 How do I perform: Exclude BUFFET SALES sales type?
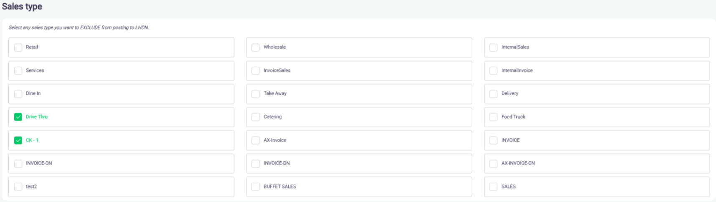[x=256, y=187]
